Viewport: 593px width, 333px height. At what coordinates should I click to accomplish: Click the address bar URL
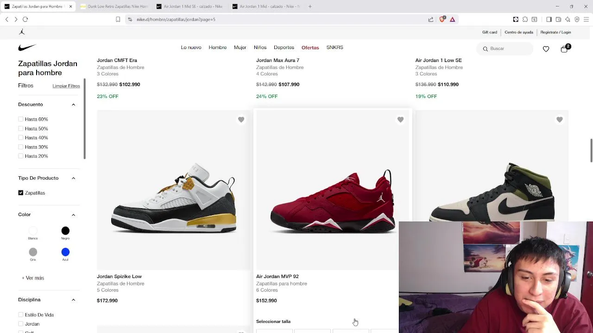(x=176, y=19)
